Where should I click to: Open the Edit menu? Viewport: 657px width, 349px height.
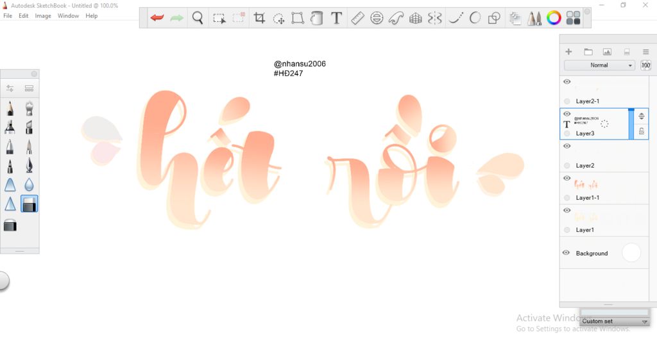coord(24,16)
